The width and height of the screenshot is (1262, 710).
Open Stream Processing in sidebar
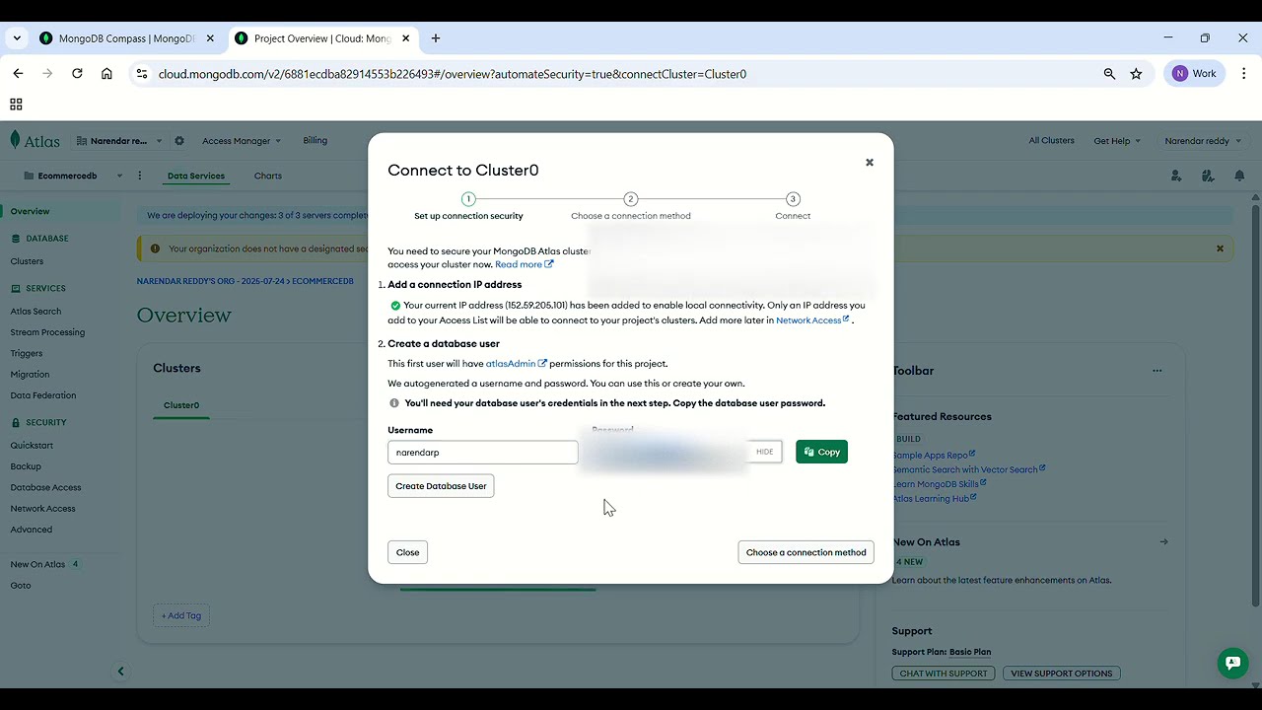pos(47,332)
